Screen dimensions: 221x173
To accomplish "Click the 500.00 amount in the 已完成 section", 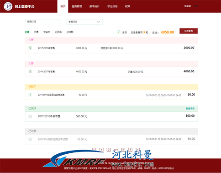I will pyautogui.click(x=190, y=116).
